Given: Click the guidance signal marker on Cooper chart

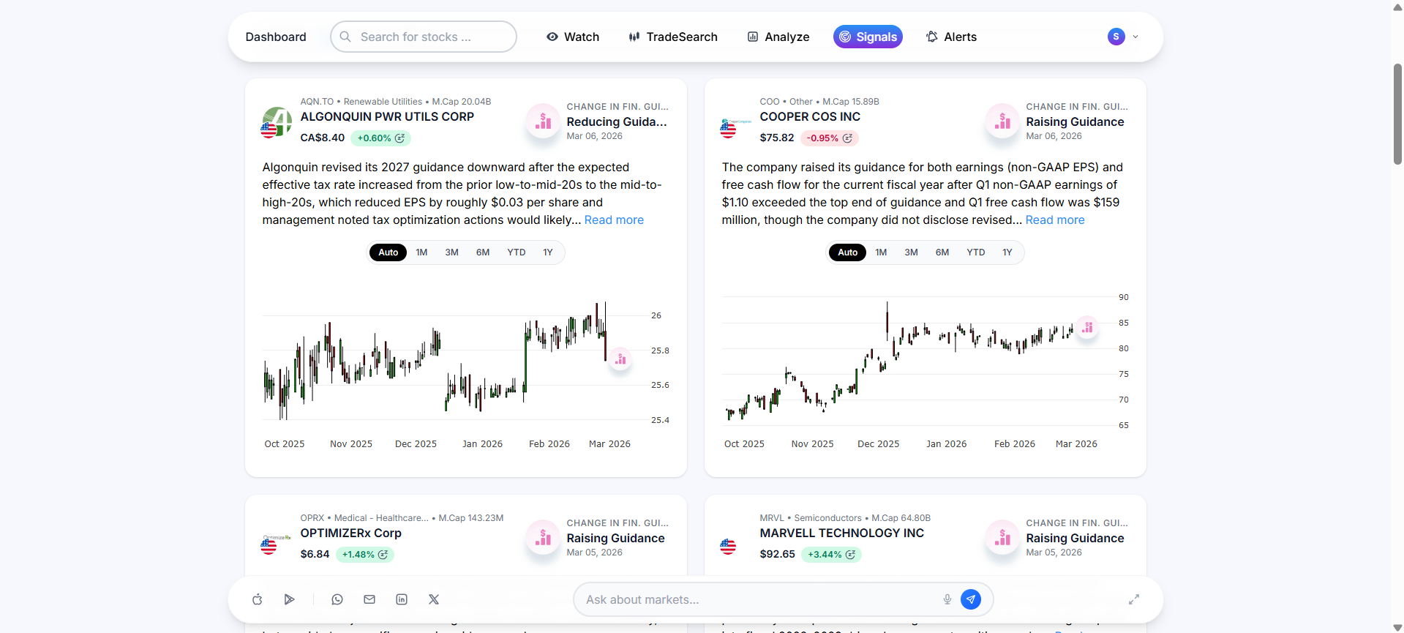Looking at the screenshot, I should (1088, 327).
